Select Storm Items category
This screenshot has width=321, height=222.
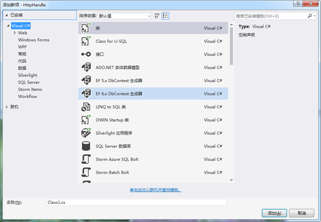pyautogui.click(x=30, y=89)
